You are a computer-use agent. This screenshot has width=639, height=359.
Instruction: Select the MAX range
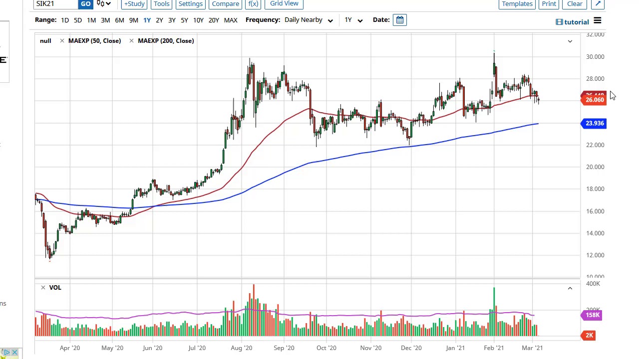click(231, 20)
